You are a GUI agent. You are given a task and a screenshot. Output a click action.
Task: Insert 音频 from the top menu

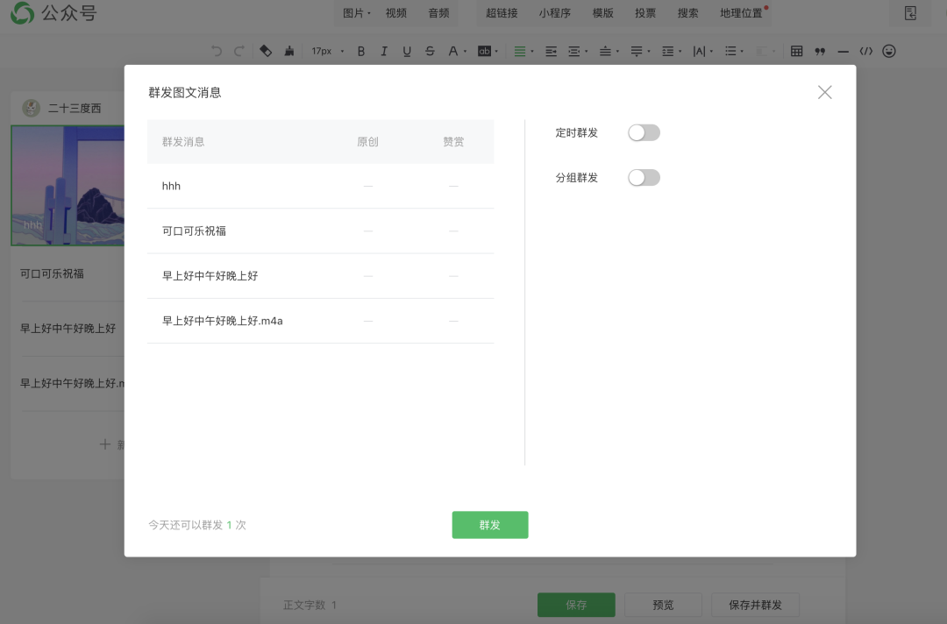[439, 12]
